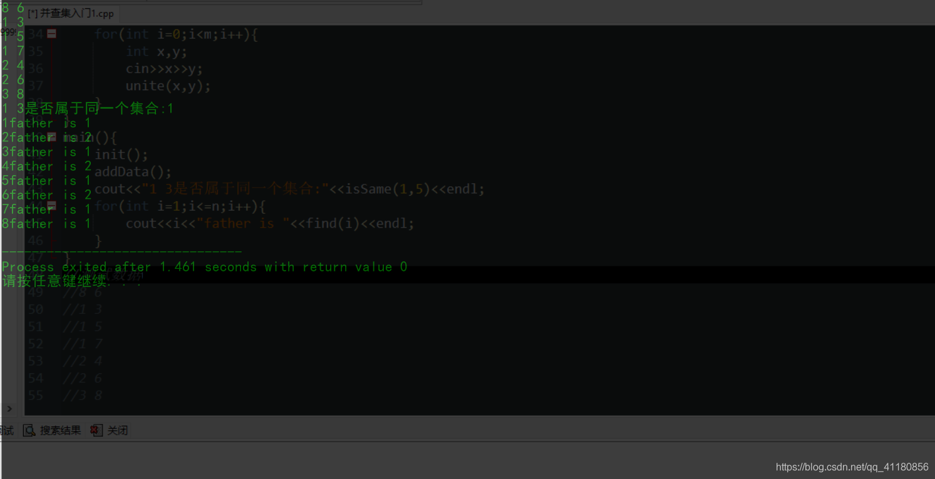The image size is (935, 479).
Task: Click the code line int x,y;
Action: (x=156, y=51)
